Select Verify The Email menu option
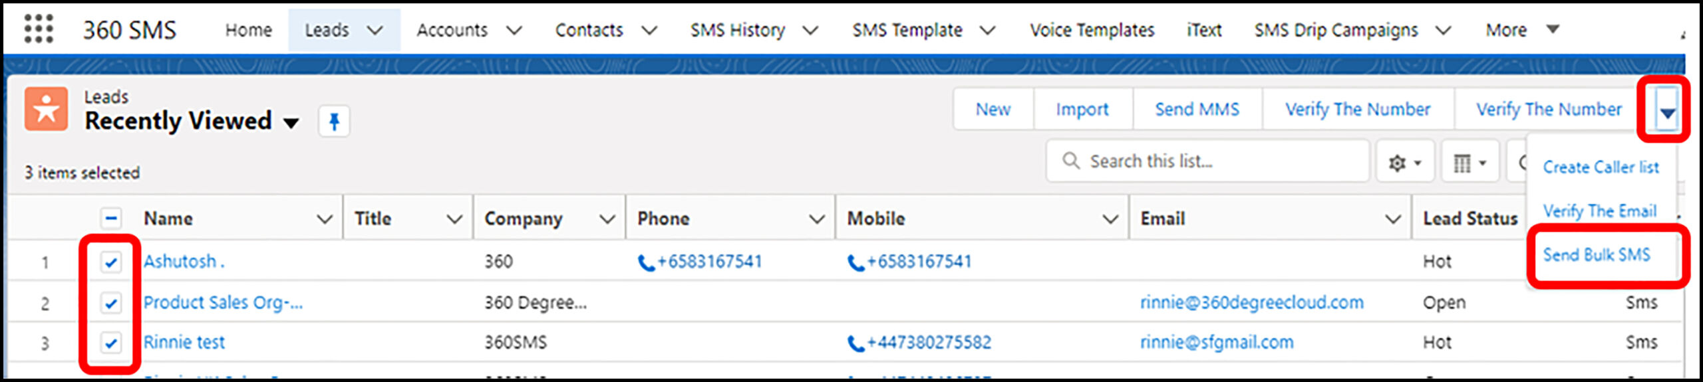This screenshot has width=1703, height=382. click(x=1600, y=211)
